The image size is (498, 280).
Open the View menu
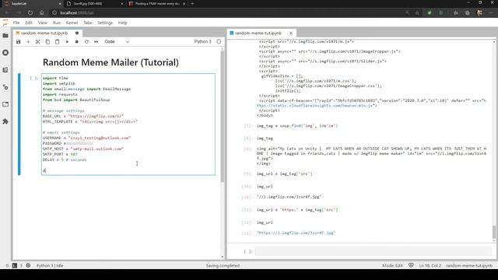[42, 23]
